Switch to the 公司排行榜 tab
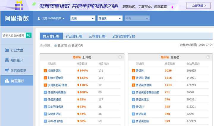 [97, 36]
